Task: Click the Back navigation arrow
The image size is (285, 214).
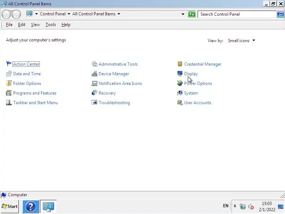Action: pyautogui.click(x=6, y=14)
